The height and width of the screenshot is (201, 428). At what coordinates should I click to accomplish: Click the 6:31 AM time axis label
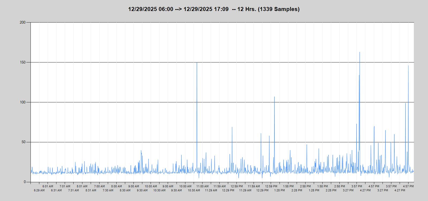point(56,190)
